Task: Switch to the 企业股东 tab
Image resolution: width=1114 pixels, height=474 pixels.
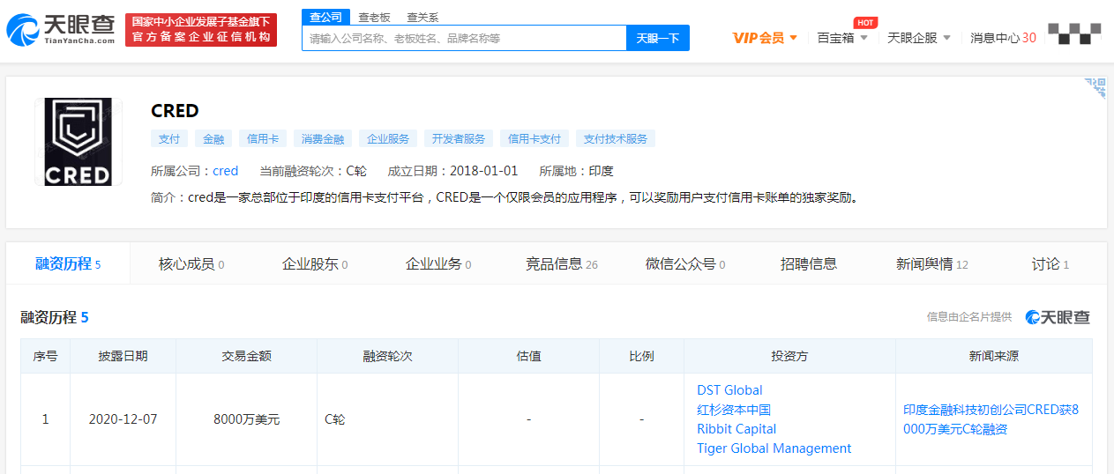Action: [315, 263]
